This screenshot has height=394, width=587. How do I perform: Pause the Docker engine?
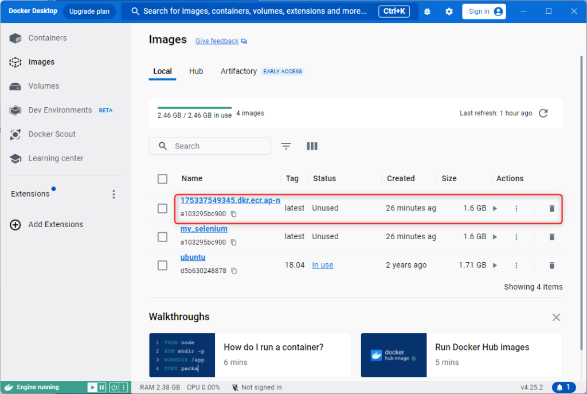[x=102, y=387]
